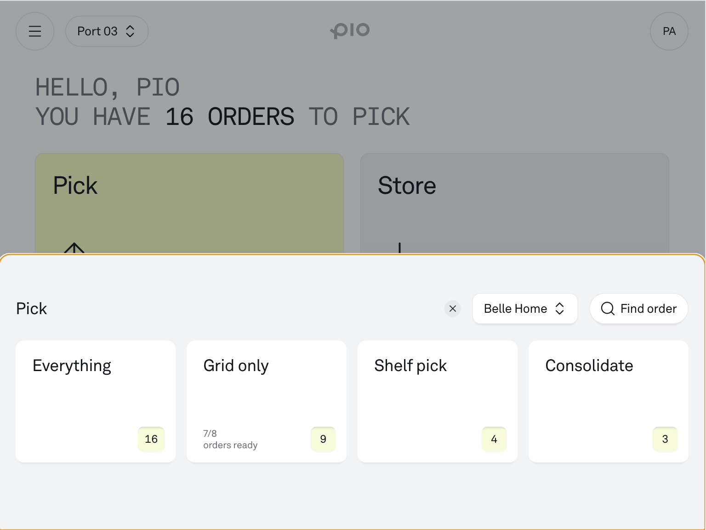Image resolution: width=706 pixels, height=530 pixels.
Task: Click the Belle Home chevron arrows
Action: (x=559, y=309)
